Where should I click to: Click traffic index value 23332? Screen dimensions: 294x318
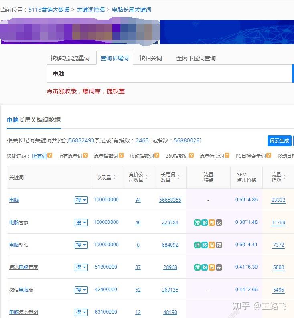click(278, 200)
